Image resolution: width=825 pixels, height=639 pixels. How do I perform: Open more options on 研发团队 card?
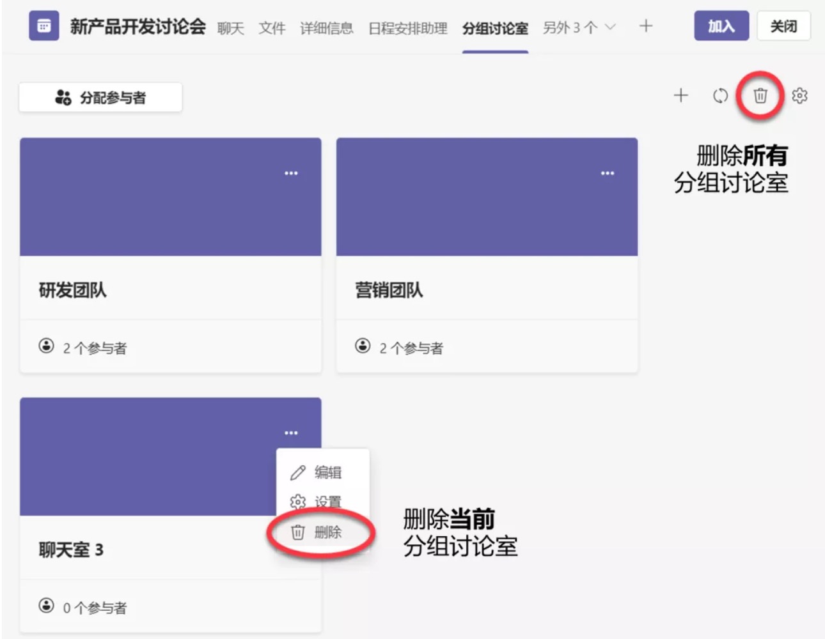click(291, 173)
